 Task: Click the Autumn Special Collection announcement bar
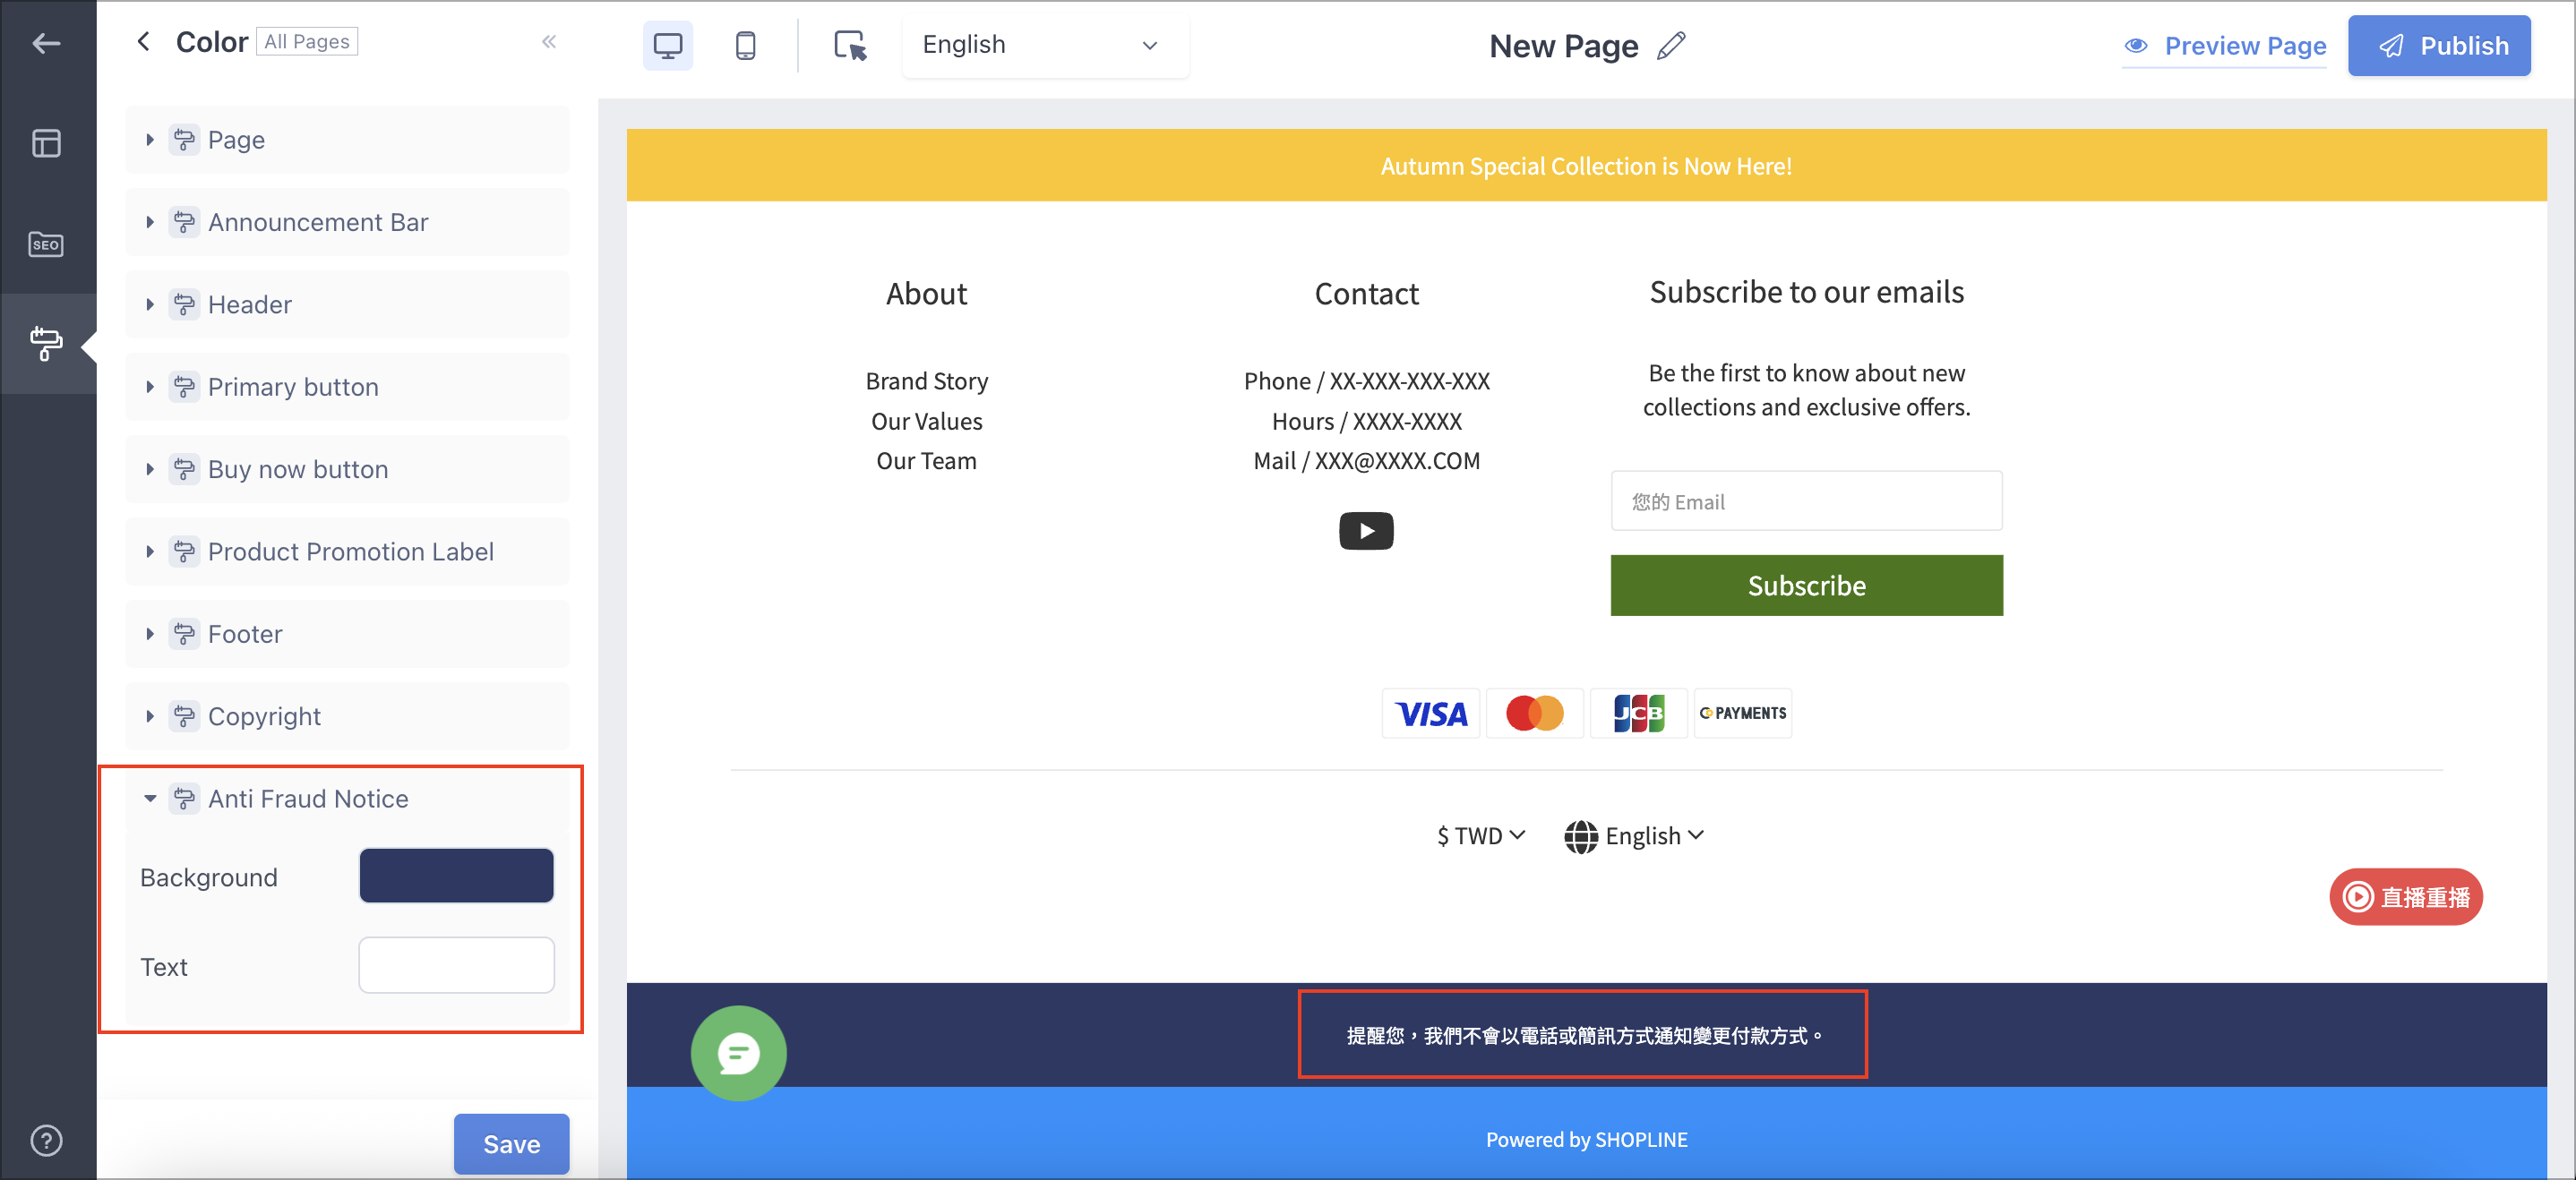point(1585,166)
